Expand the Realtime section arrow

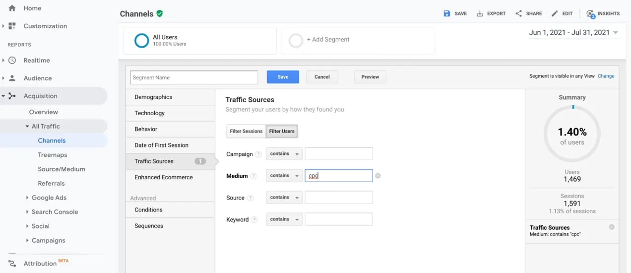[x=3, y=61]
